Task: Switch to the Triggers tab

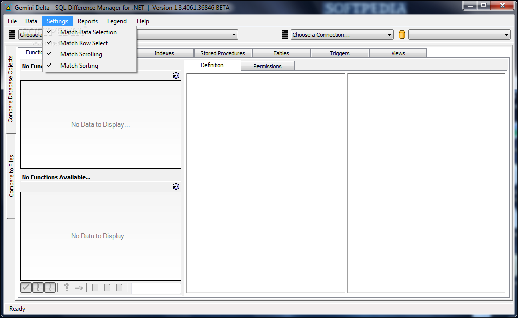Action: (x=340, y=53)
